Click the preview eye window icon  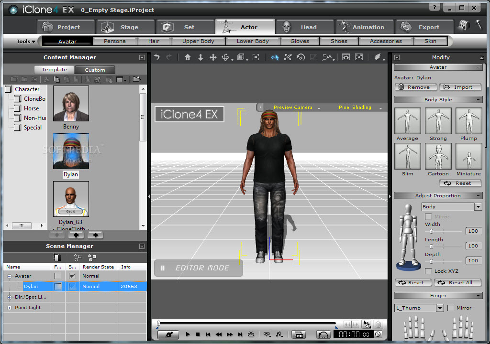coord(346,57)
